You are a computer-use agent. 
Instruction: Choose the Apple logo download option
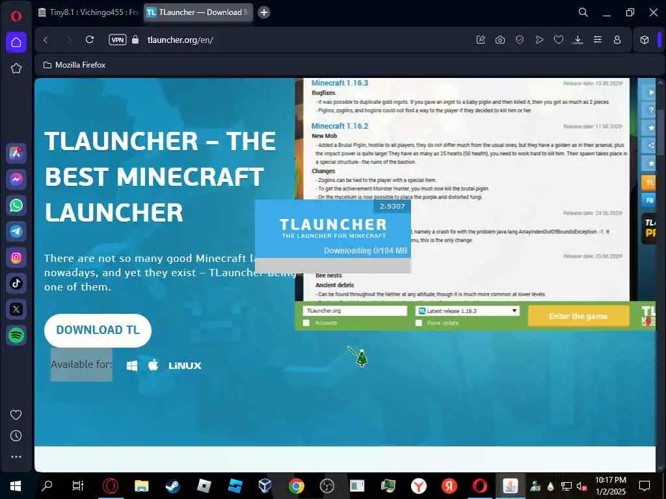pyautogui.click(x=153, y=365)
